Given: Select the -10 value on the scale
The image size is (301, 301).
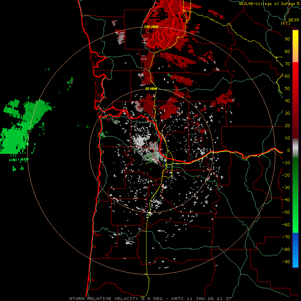Looking at the screenshot, I should click(x=286, y=163).
